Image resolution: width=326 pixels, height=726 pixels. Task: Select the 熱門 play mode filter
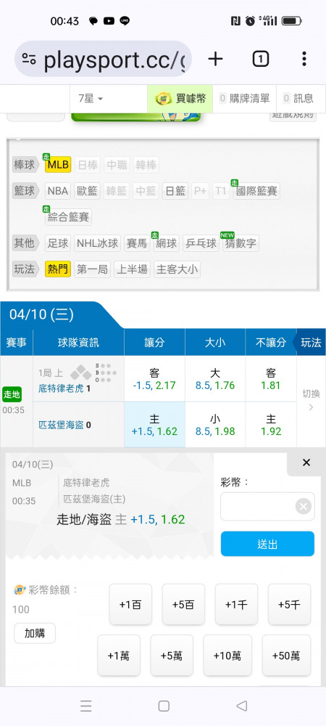58,269
